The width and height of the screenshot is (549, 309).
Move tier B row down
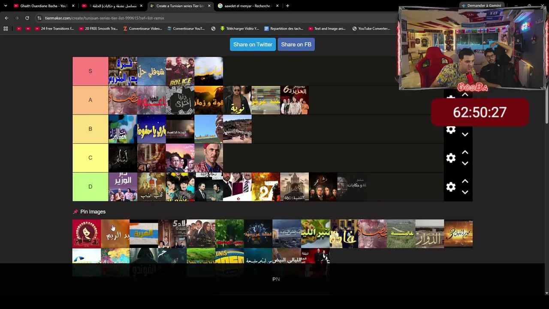click(465, 135)
